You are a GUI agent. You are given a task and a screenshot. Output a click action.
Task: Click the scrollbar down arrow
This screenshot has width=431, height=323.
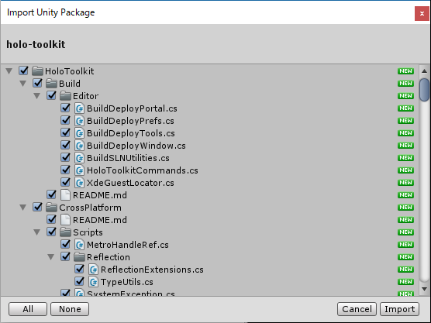pos(424,289)
